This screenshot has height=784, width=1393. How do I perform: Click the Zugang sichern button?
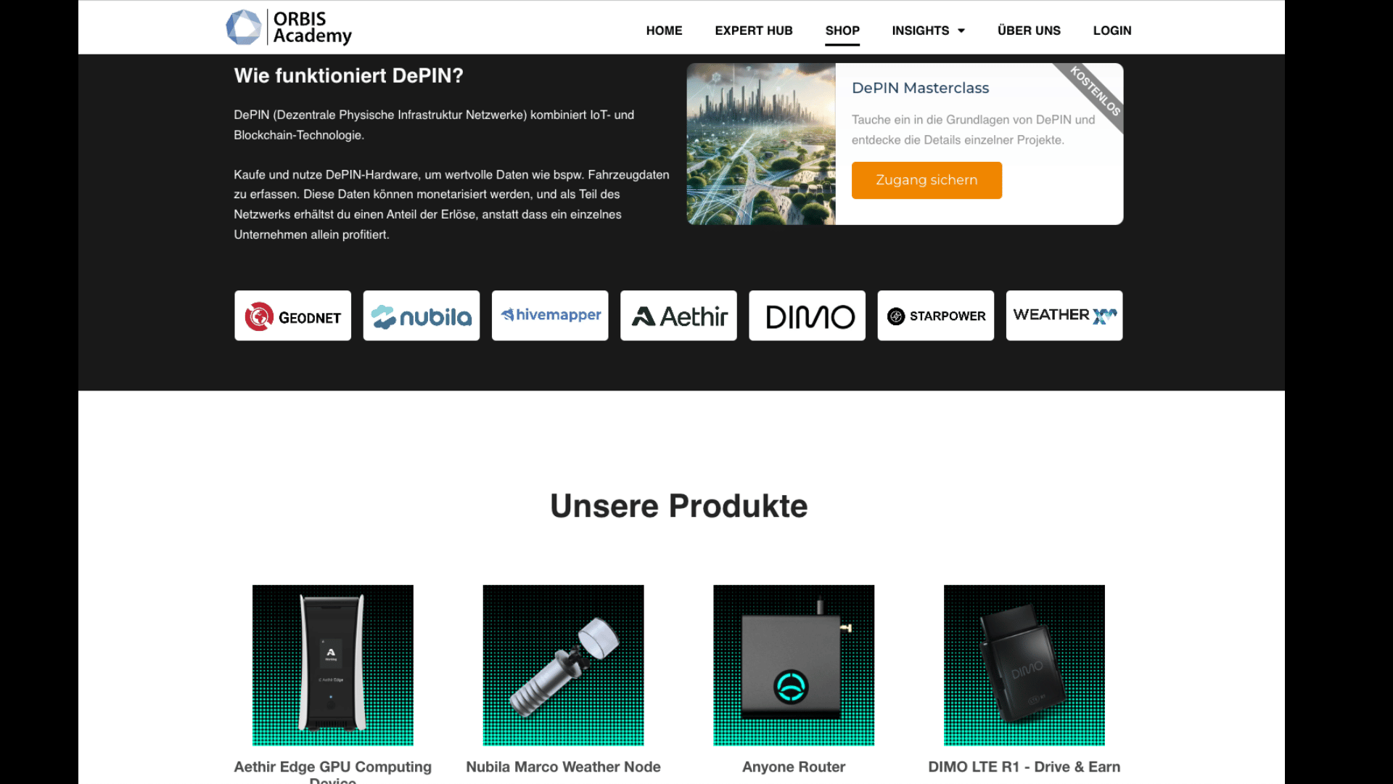click(926, 180)
